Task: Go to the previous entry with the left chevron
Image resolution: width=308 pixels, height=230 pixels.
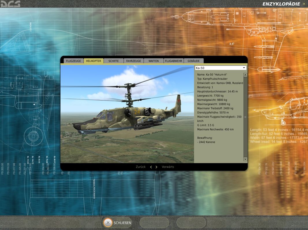Action: click(151, 167)
